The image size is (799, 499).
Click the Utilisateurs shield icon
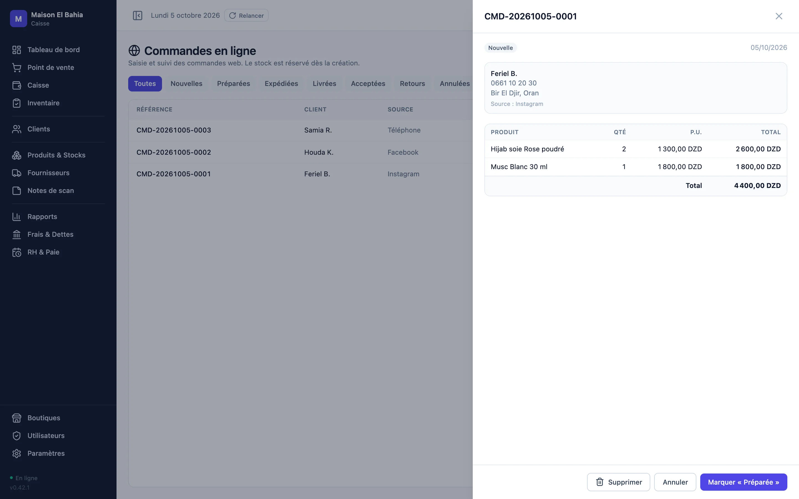17,436
